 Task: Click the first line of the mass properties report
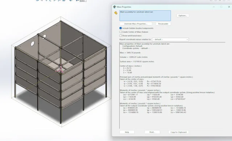point(145,44)
